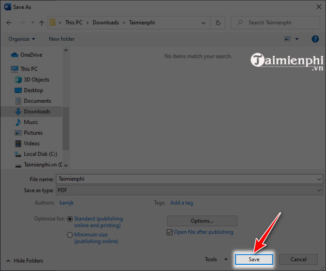Open the Tools dropdown
The image size is (326, 271).
[x=216, y=260]
